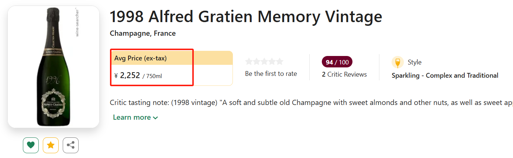Rate three stars using middle rating star
The height and width of the screenshot is (158, 513).
[x=264, y=62]
